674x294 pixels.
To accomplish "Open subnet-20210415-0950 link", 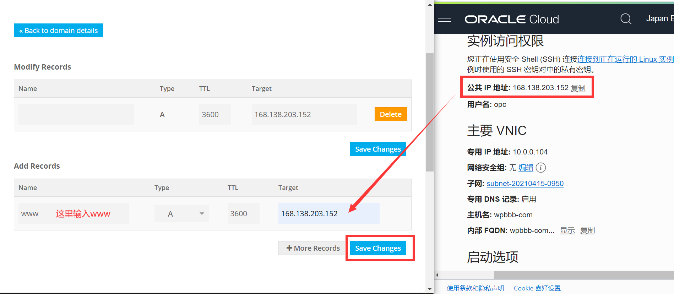I will (x=525, y=184).
